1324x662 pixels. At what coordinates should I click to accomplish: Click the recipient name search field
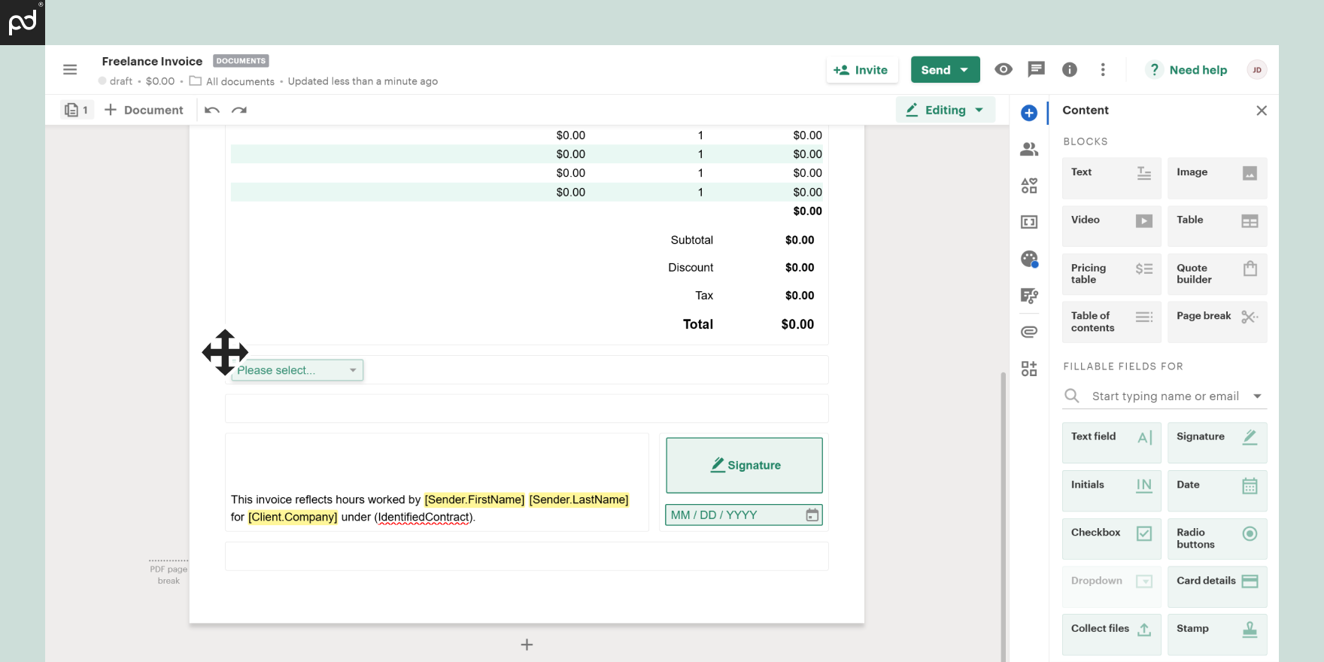click(x=1165, y=396)
